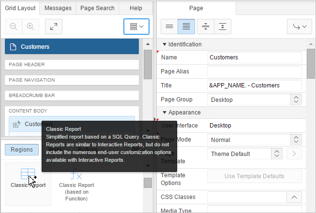The height and width of the screenshot is (213, 316).
Task: Collapse the Appearance section
Action: (x=165, y=113)
